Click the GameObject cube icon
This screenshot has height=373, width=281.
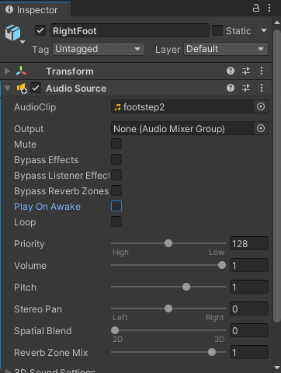tap(12, 33)
